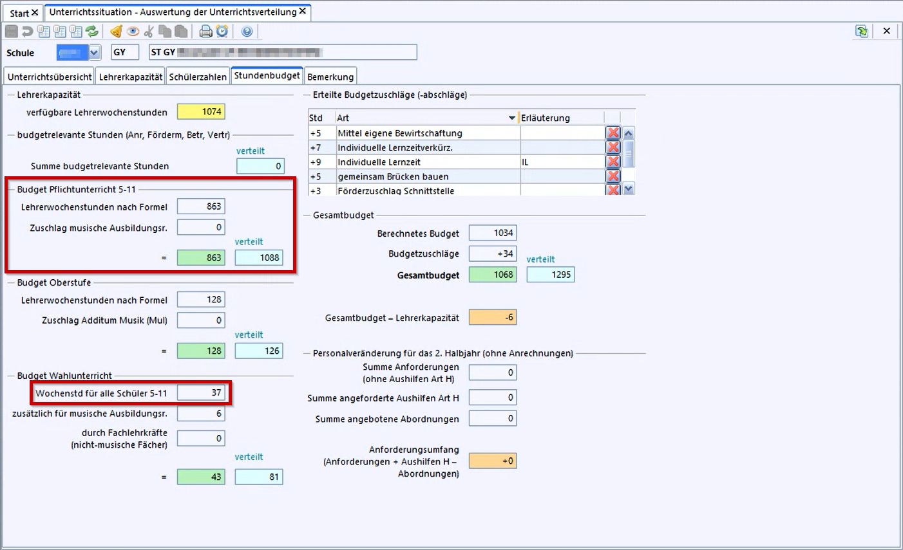Viewport: 903px width, 550px height.
Task: Select the Stundenbudget tab
Action: point(267,75)
